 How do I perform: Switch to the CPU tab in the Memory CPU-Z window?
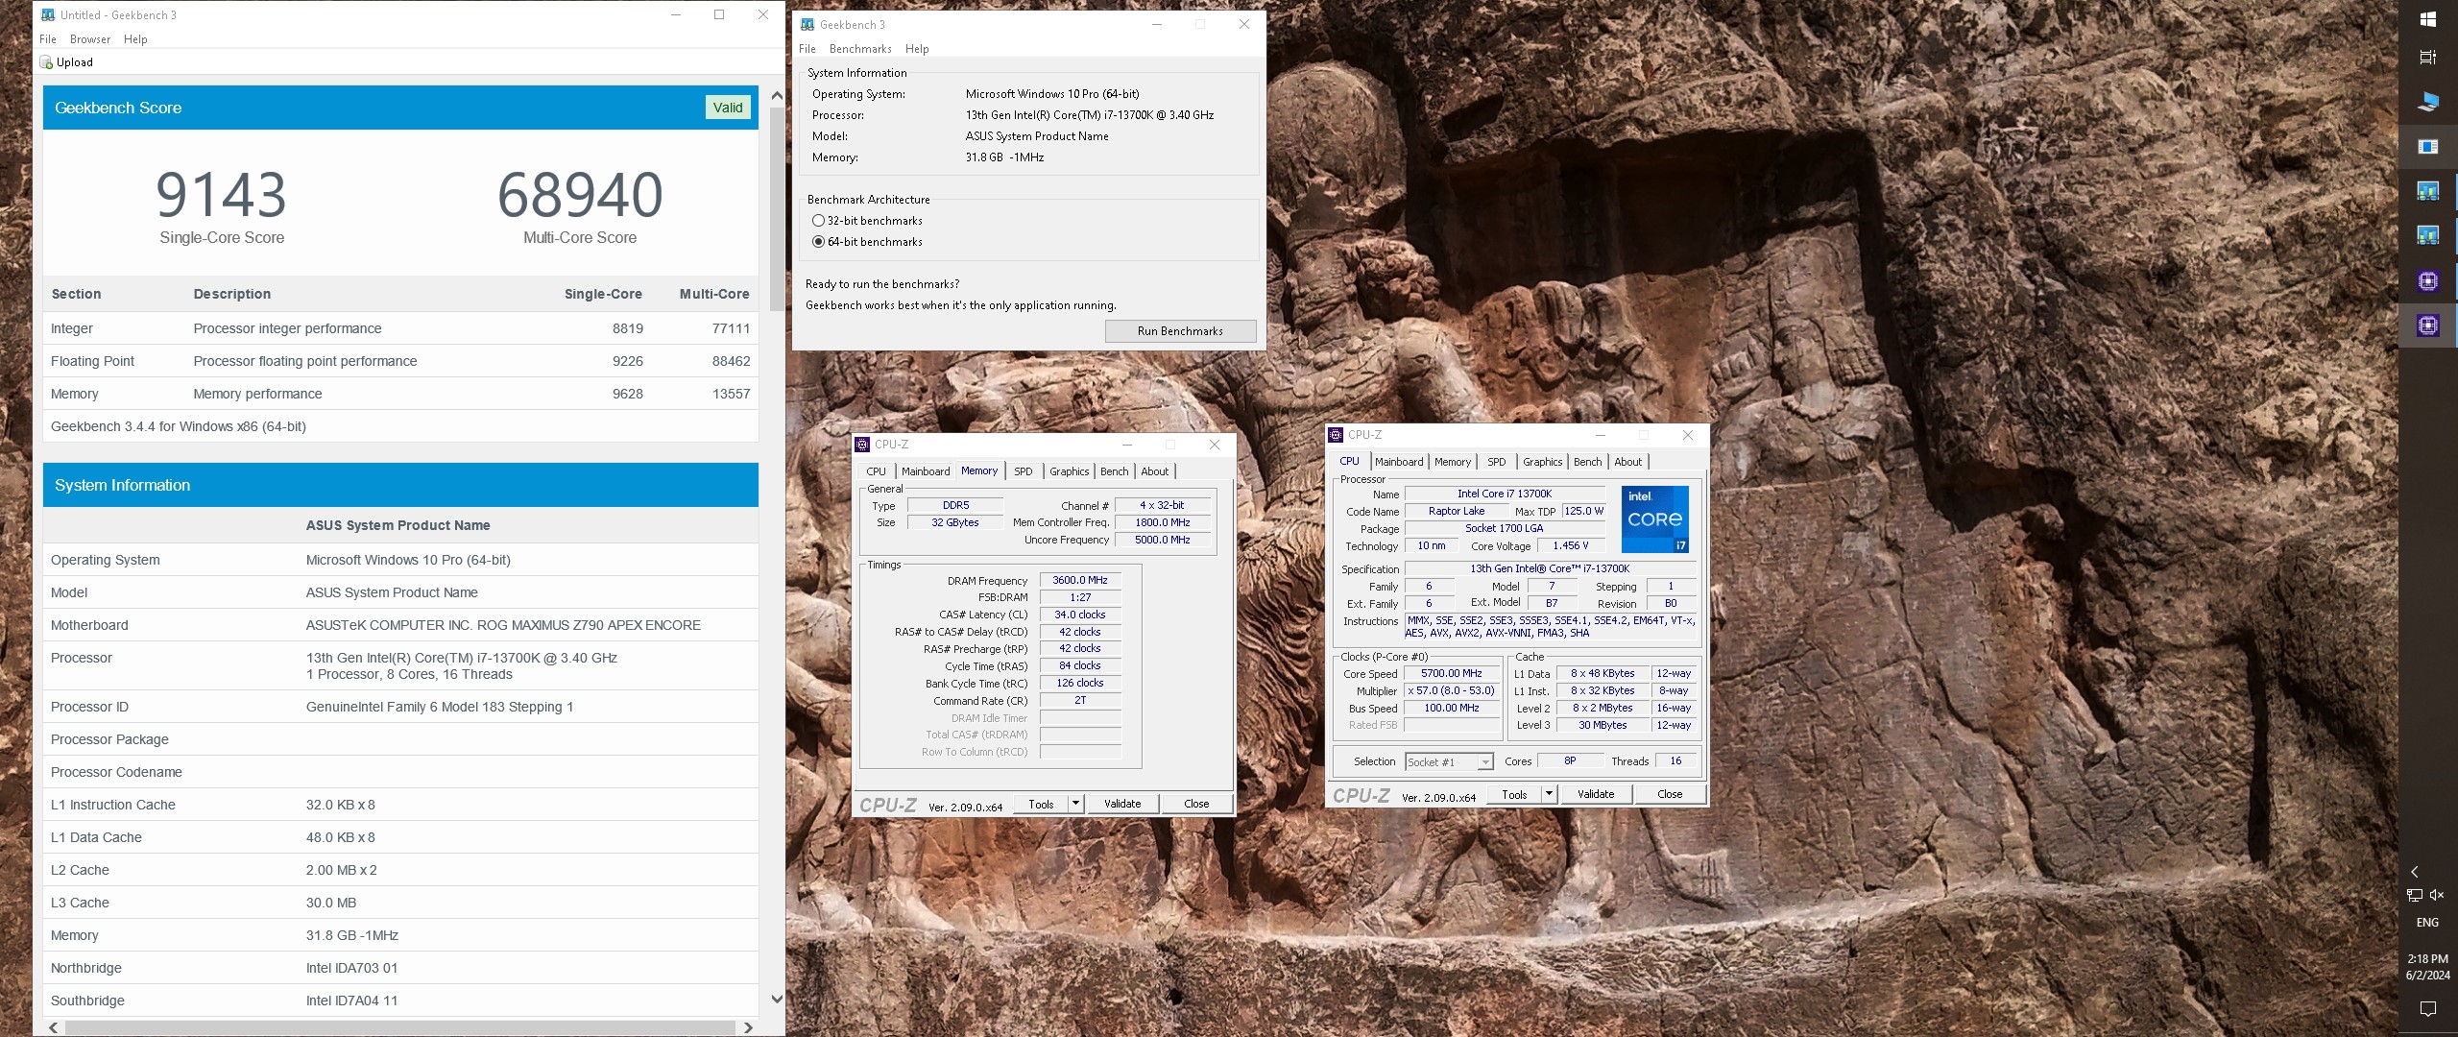[x=877, y=471]
